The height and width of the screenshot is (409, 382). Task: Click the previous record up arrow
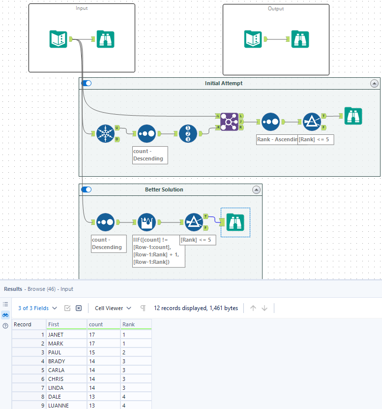[253, 308]
